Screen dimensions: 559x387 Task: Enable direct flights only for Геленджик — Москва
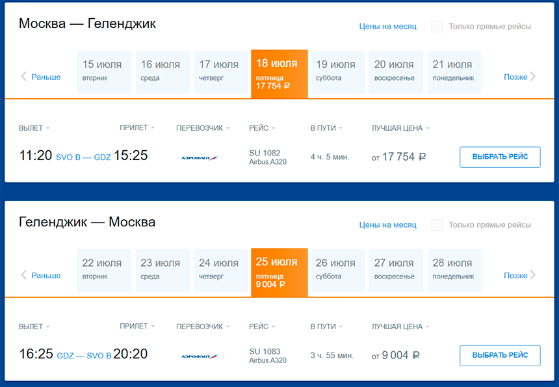(437, 225)
